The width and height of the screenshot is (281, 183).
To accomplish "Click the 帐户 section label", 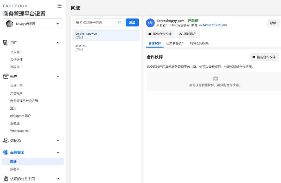I will point(14,77).
